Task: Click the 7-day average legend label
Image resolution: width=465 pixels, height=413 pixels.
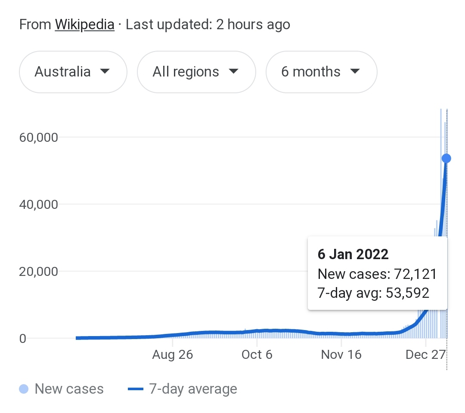Action: click(193, 389)
